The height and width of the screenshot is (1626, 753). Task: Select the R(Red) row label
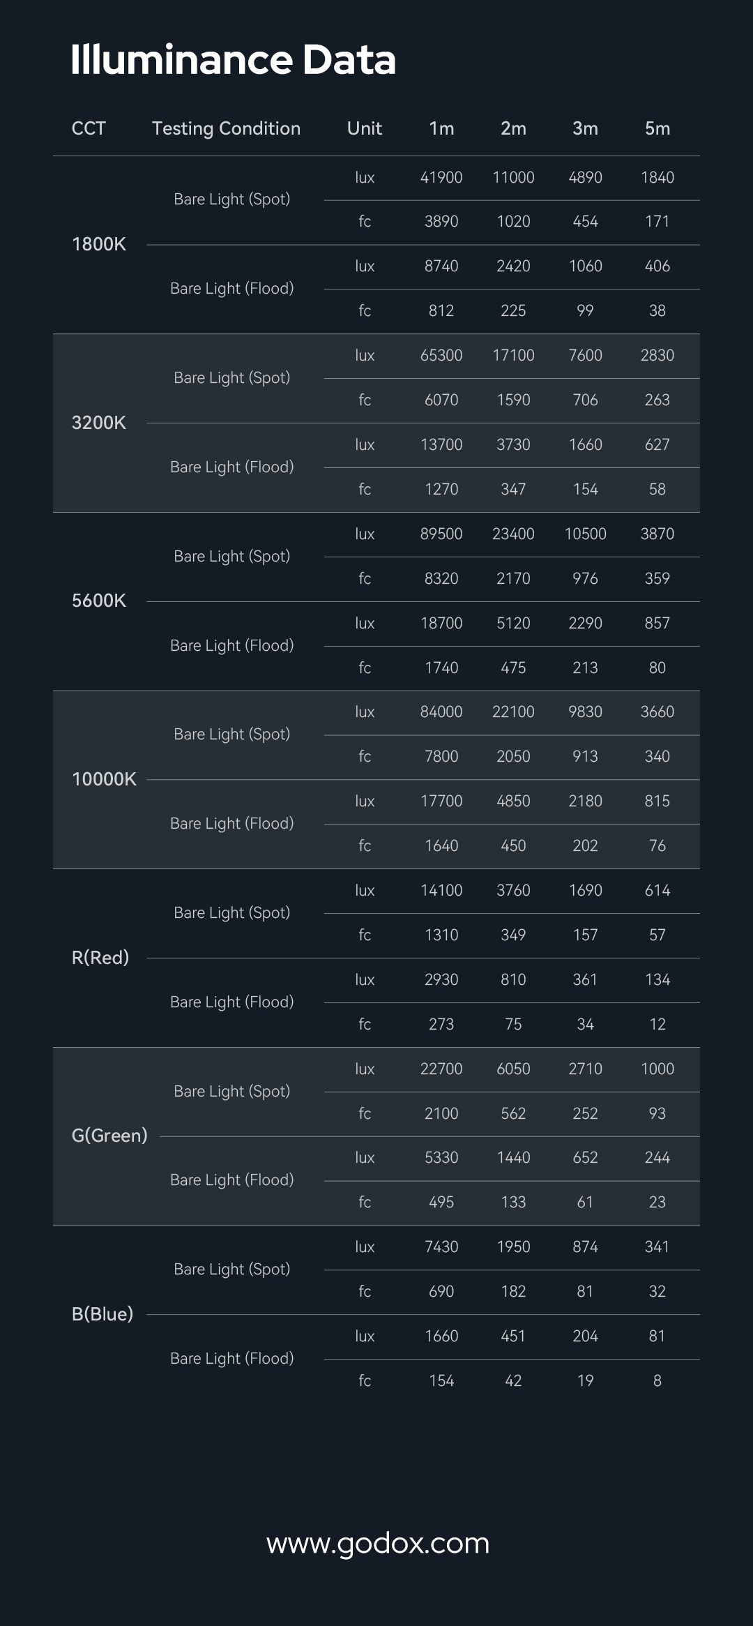tap(100, 958)
